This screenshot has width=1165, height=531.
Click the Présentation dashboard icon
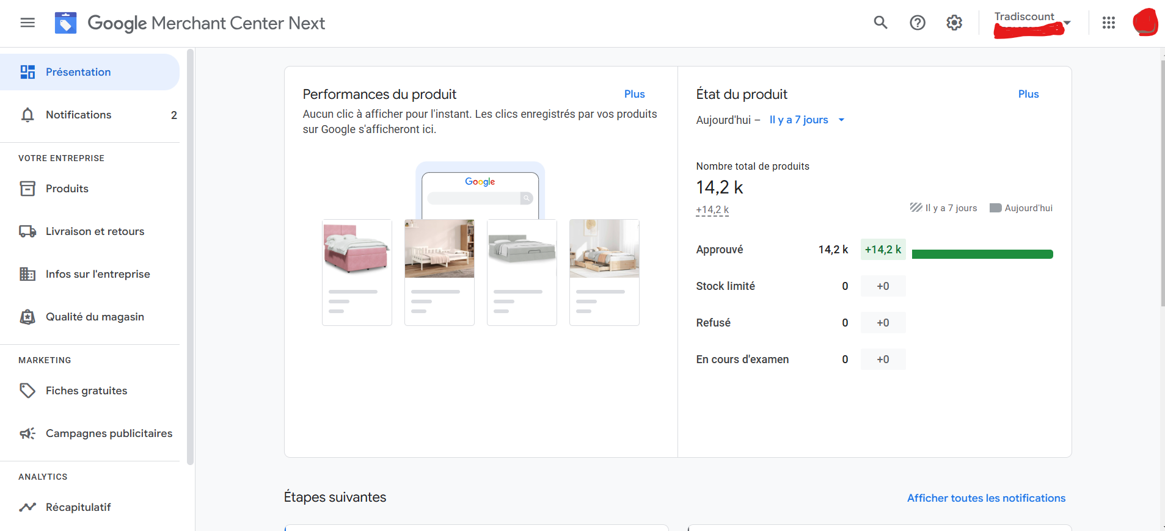click(27, 72)
